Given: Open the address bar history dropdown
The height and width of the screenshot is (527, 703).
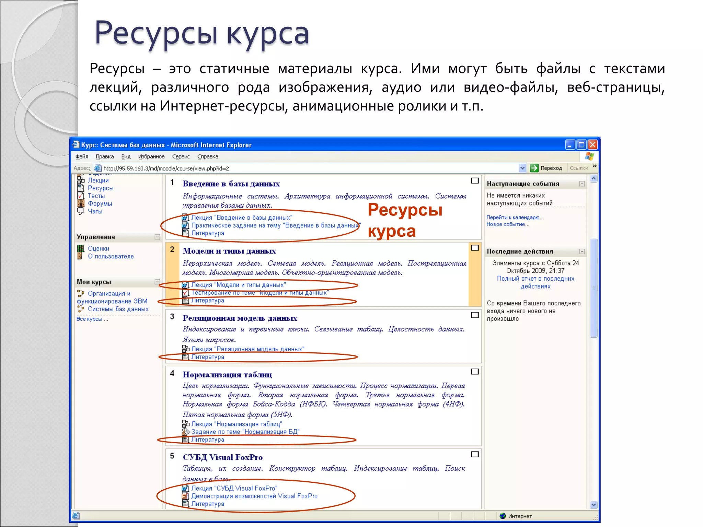Looking at the screenshot, I should tap(522, 168).
